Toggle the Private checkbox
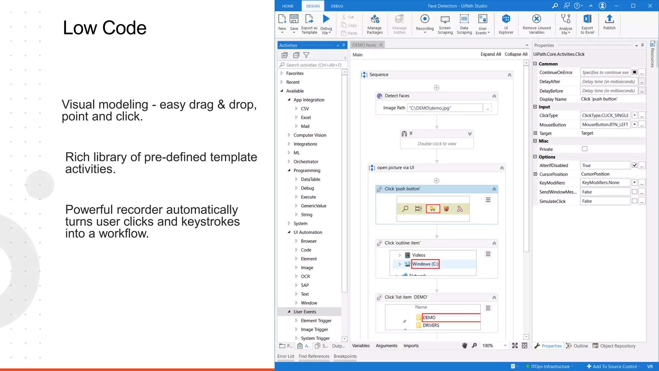 [x=584, y=149]
